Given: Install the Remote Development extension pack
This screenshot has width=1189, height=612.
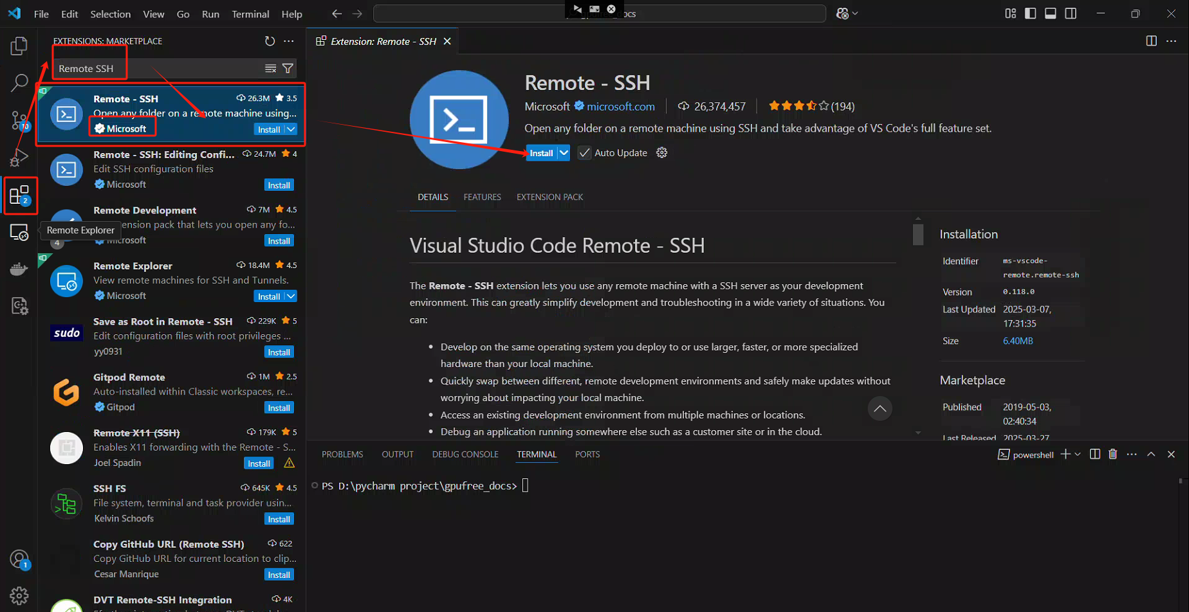Looking at the screenshot, I should tap(279, 241).
